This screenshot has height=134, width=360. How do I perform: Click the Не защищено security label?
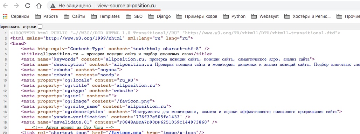coord(75,6)
